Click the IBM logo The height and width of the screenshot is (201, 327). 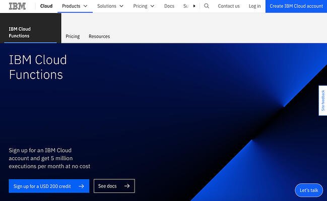click(x=17, y=6)
